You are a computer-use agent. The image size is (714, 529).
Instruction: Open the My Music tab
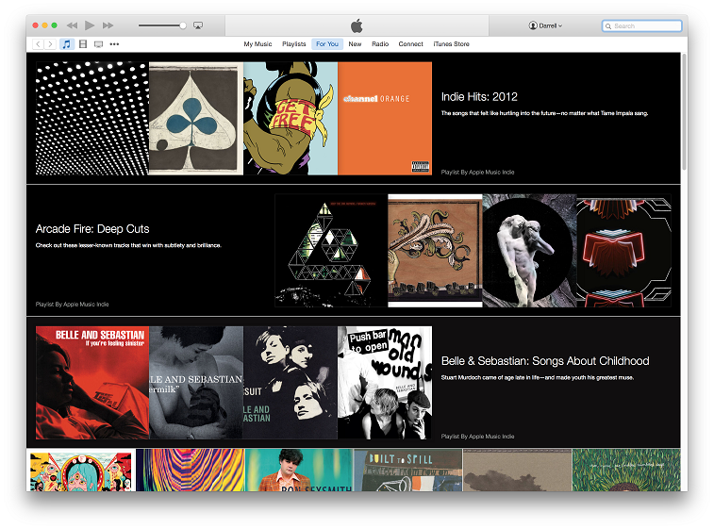pos(257,44)
